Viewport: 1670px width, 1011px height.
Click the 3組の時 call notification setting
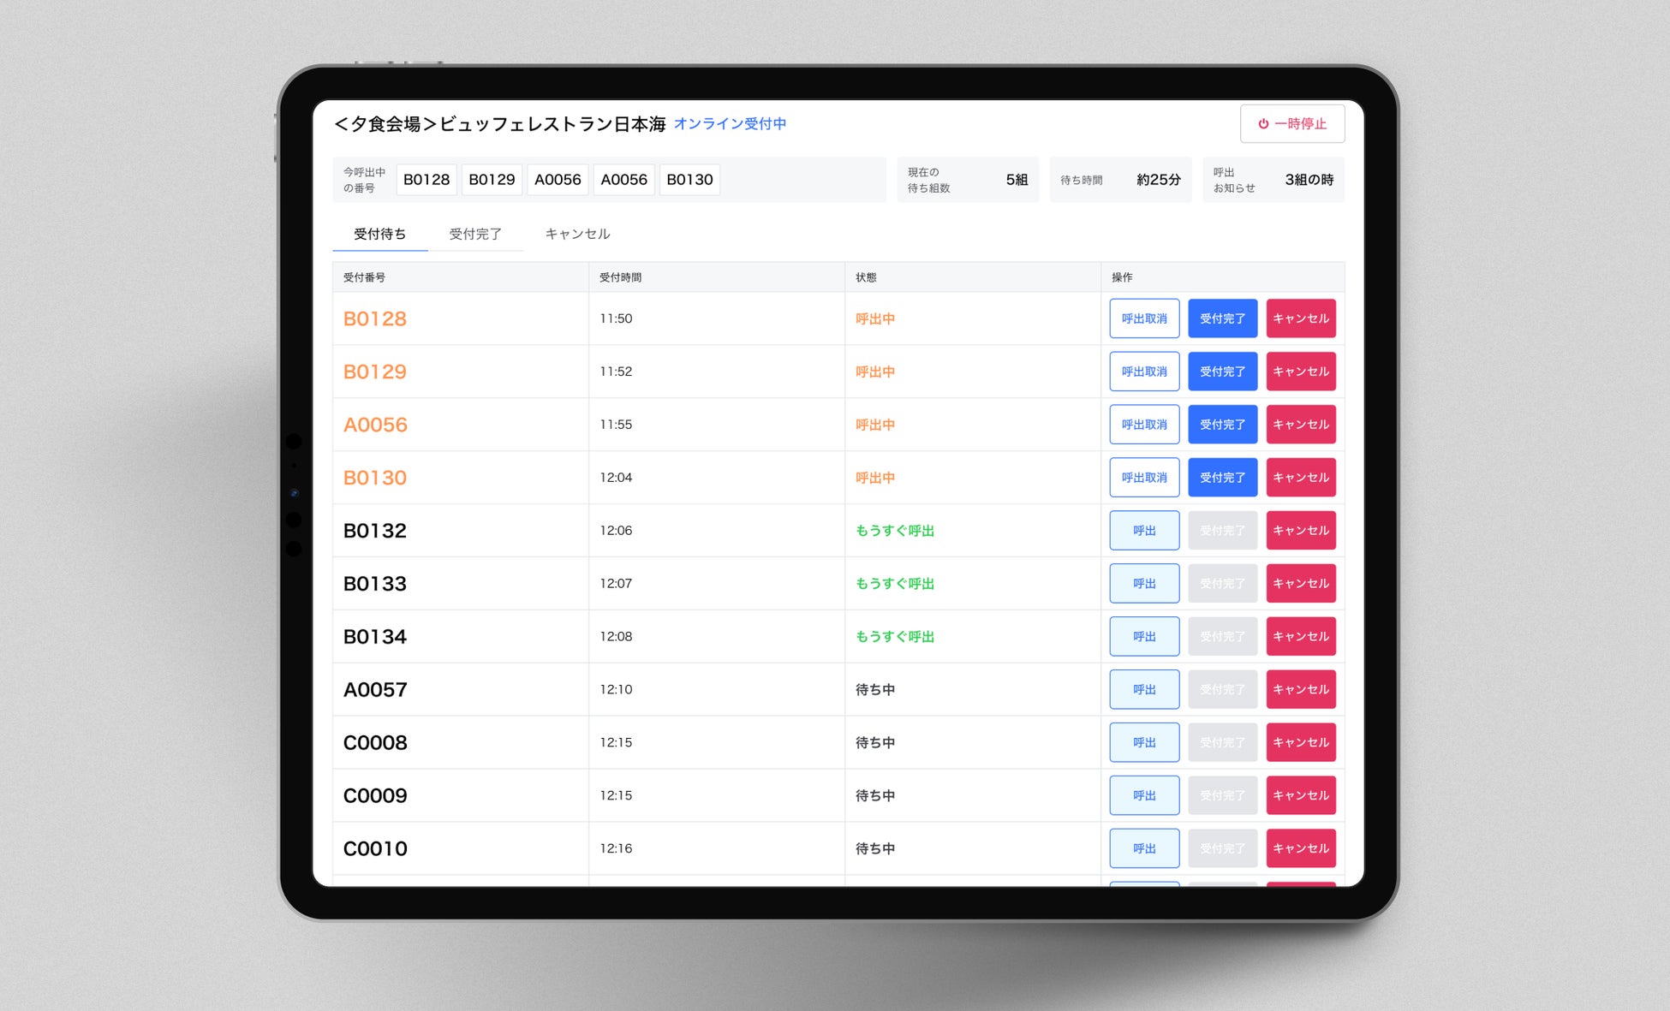tap(1308, 180)
